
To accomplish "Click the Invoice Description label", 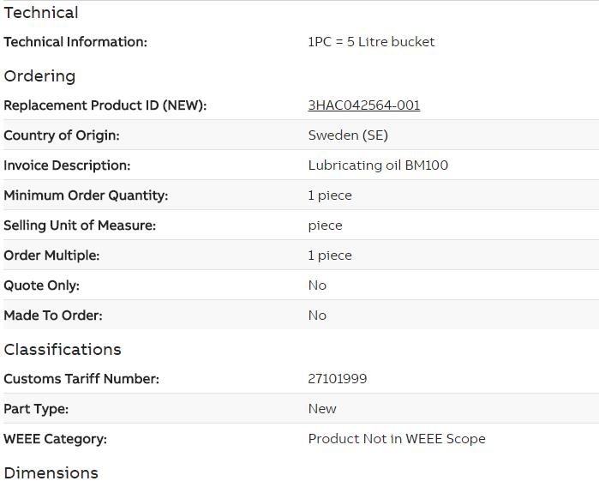I will tap(67, 165).
